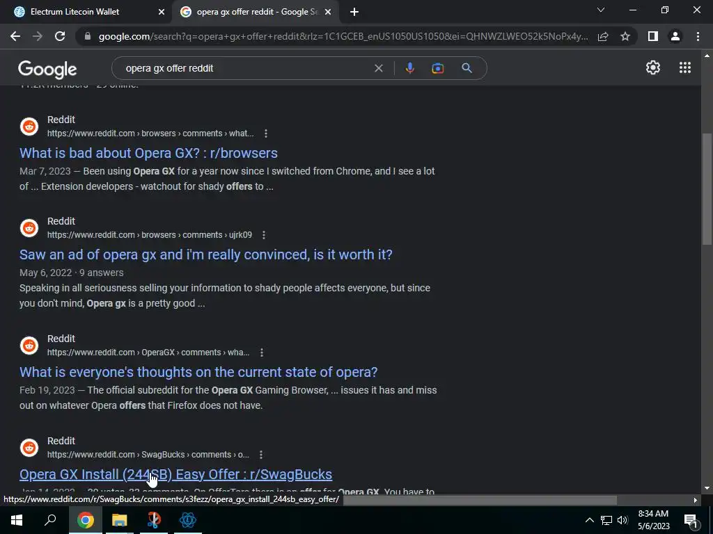Open the Windows Start menu
Viewport: 713px width, 534px height.
(x=17, y=520)
